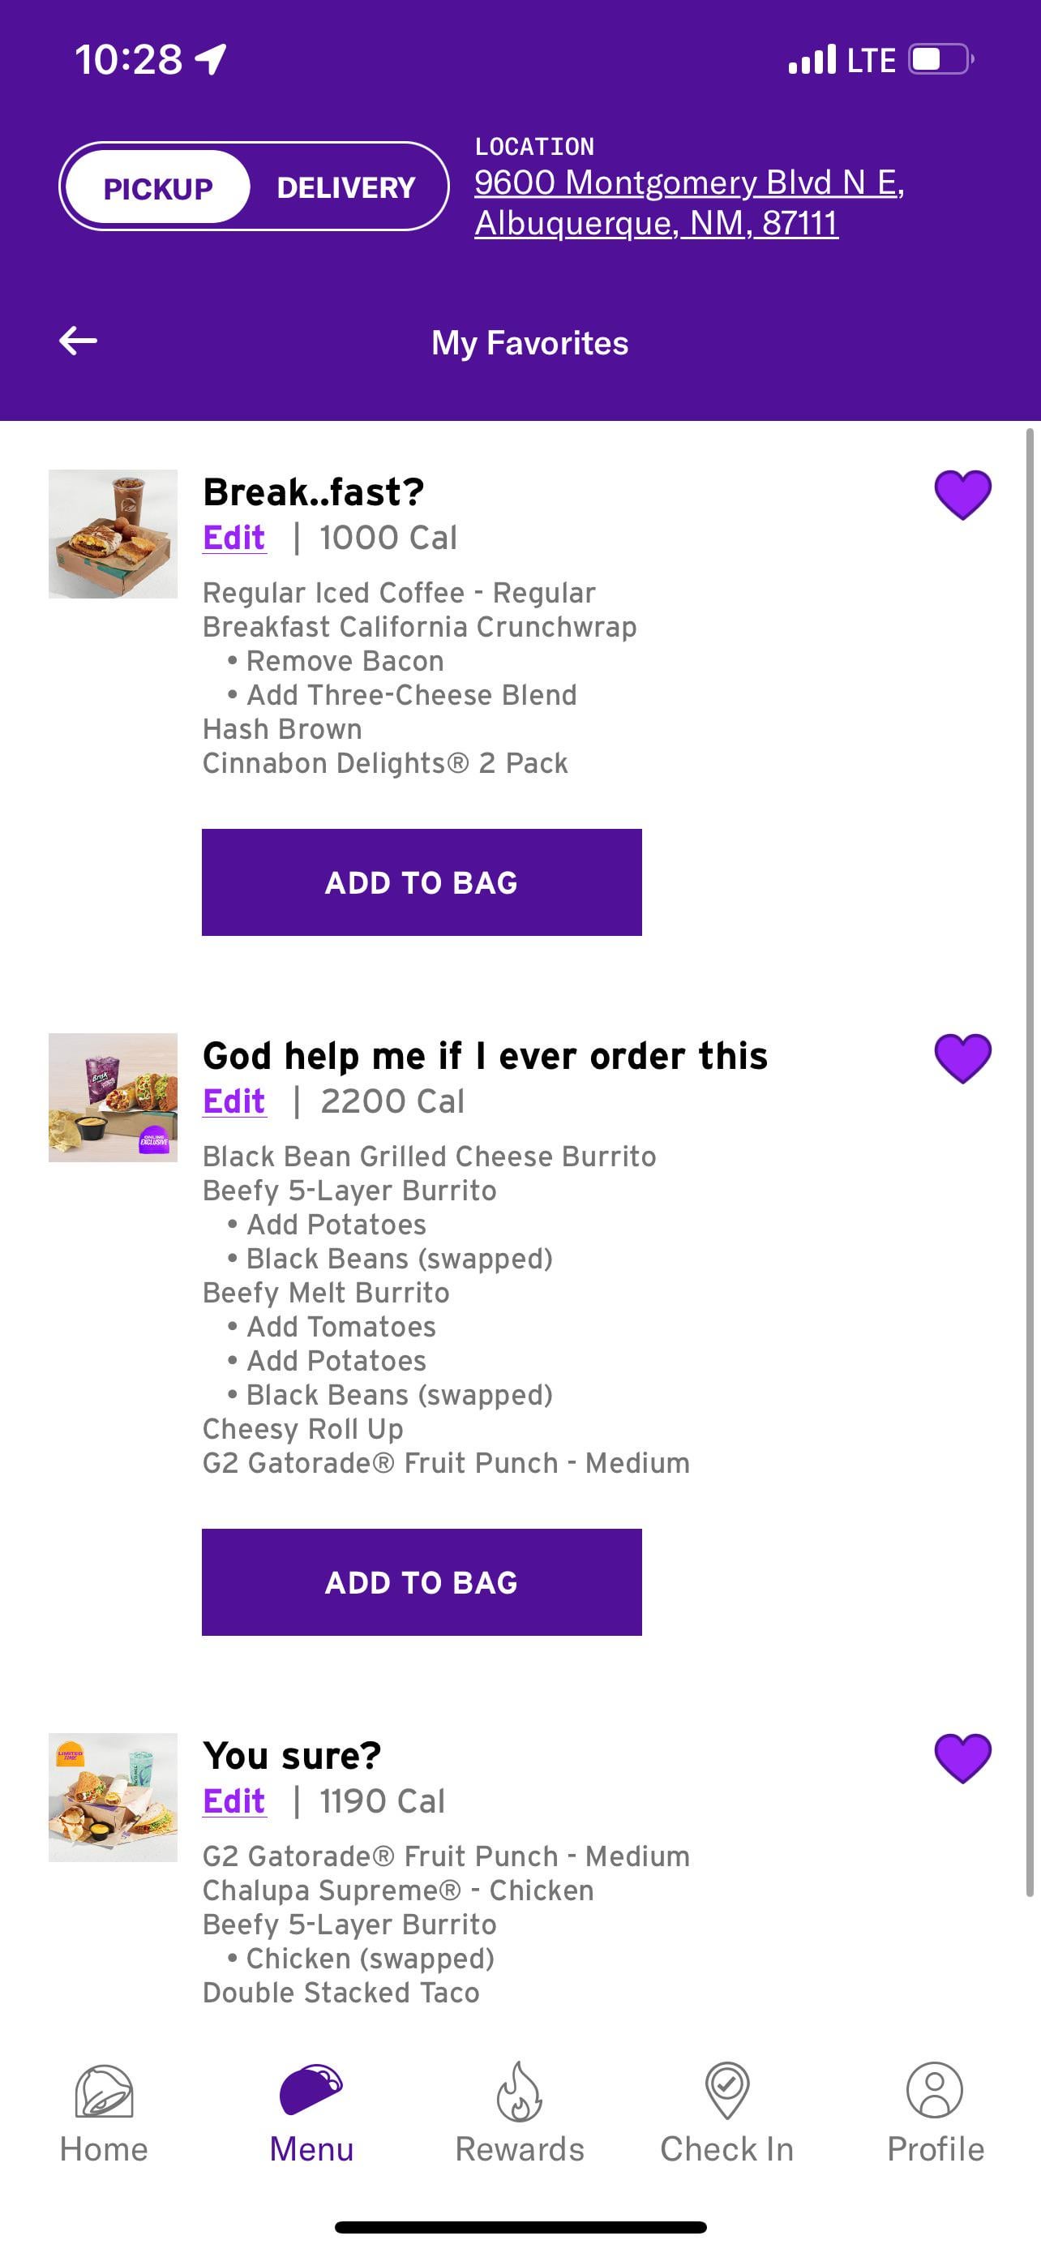Add God help me order to bag
Image resolution: width=1041 pixels, height=2253 pixels.
click(x=422, y=1582)
